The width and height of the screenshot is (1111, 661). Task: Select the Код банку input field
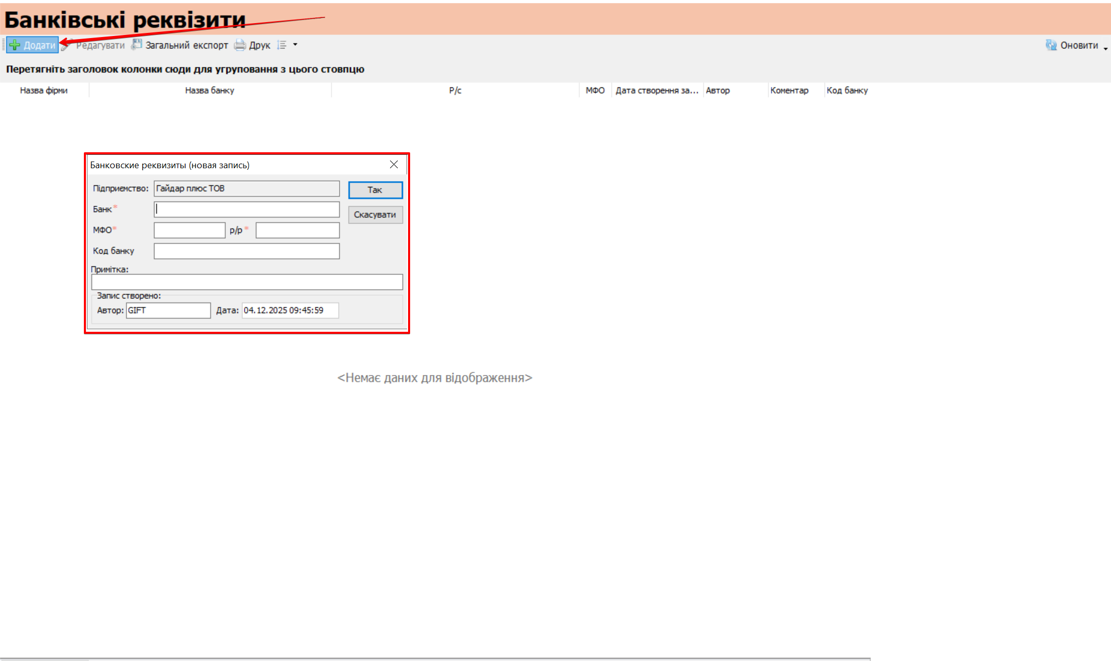point(246,251)
